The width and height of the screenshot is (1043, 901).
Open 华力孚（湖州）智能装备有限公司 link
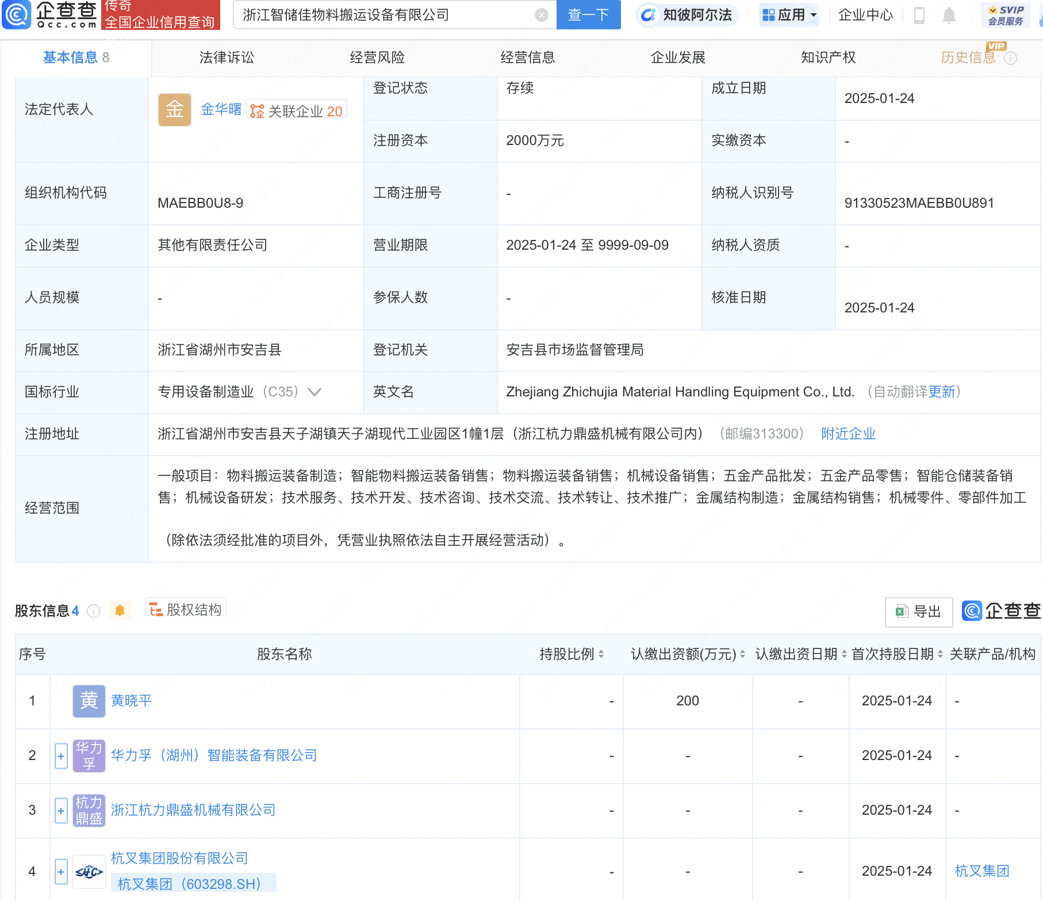click(214, 755)
